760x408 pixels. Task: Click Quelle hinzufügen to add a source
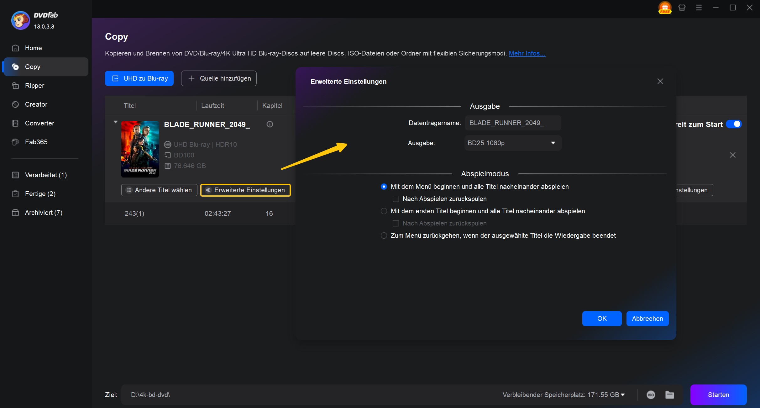219,78
